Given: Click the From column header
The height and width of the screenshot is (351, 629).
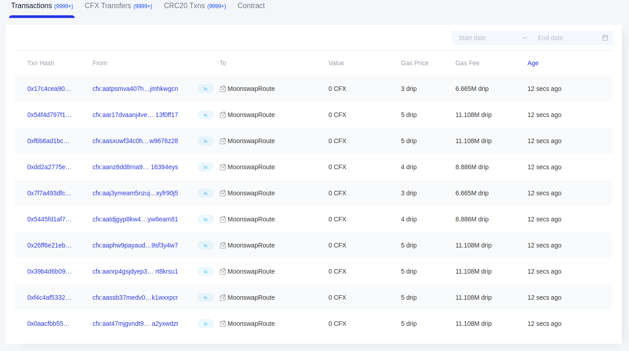Looking at the screenshot, I should [100, 63].
